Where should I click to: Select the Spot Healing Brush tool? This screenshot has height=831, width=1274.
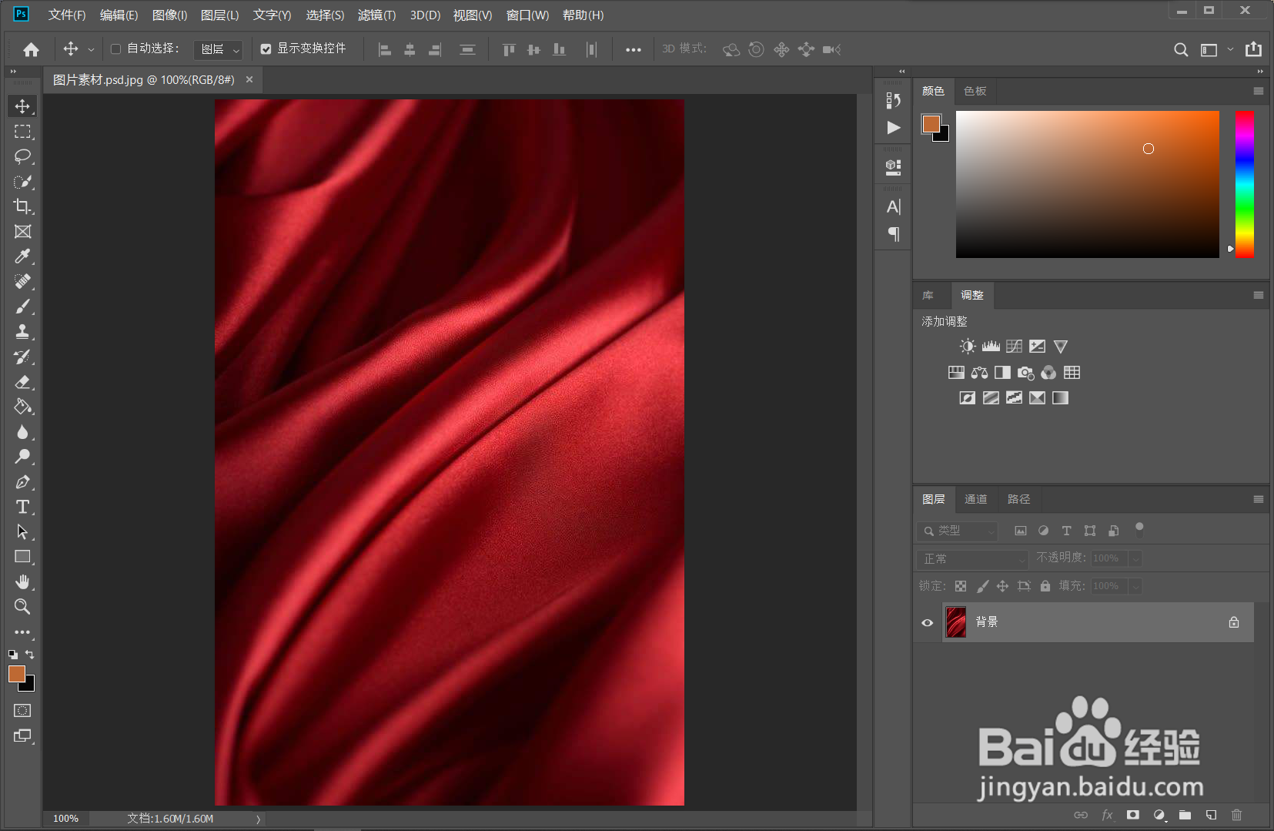tap(22, 282)
